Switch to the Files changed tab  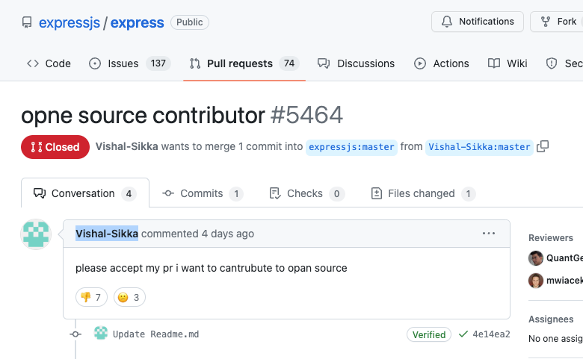click(422, 193)
